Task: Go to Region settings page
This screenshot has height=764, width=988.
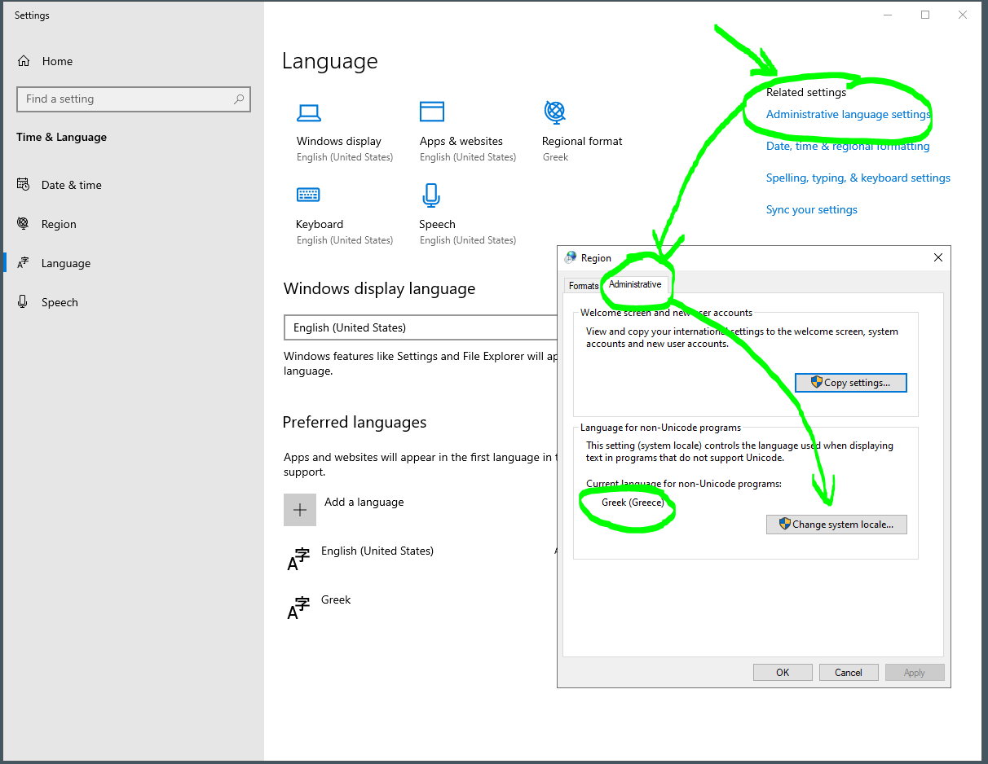Action: click(x=59, y=224)
